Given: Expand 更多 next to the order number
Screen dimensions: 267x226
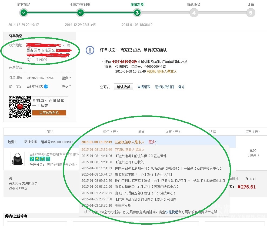Looking at the screenshot, I should 66,78.
